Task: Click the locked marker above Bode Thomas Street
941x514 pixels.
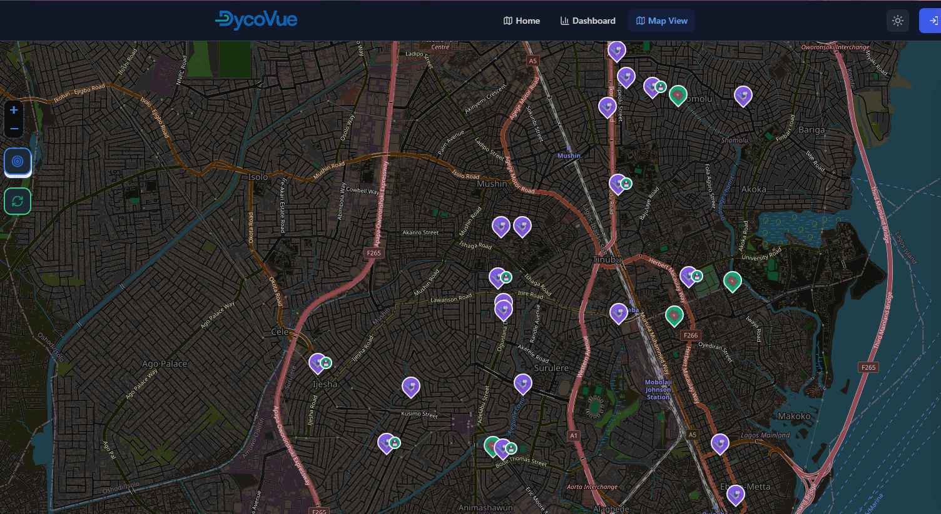Action: tap(504, 448)
